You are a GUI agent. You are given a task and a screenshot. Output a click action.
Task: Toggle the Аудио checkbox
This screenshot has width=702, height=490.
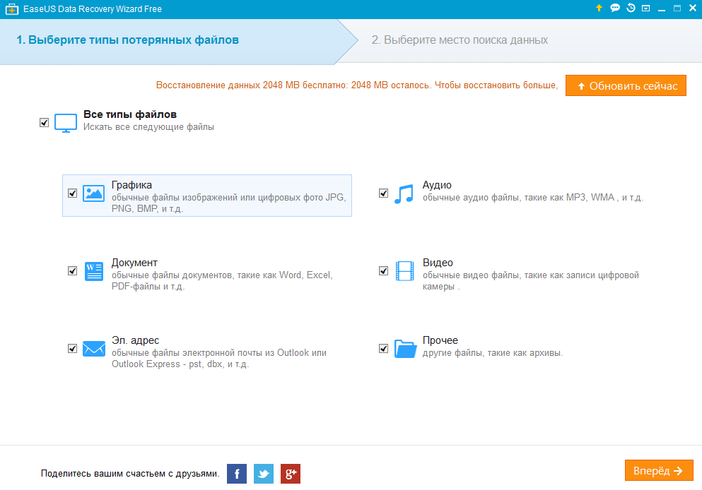383,193
